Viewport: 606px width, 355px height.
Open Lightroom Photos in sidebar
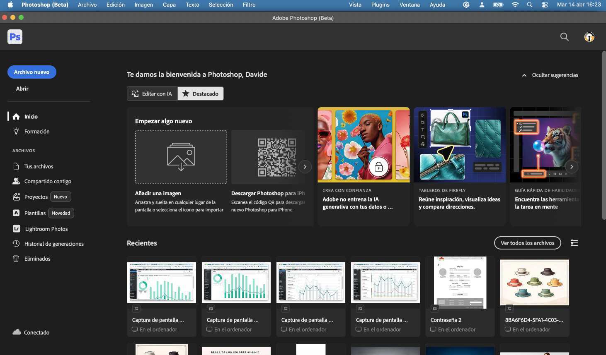(46, 229)
